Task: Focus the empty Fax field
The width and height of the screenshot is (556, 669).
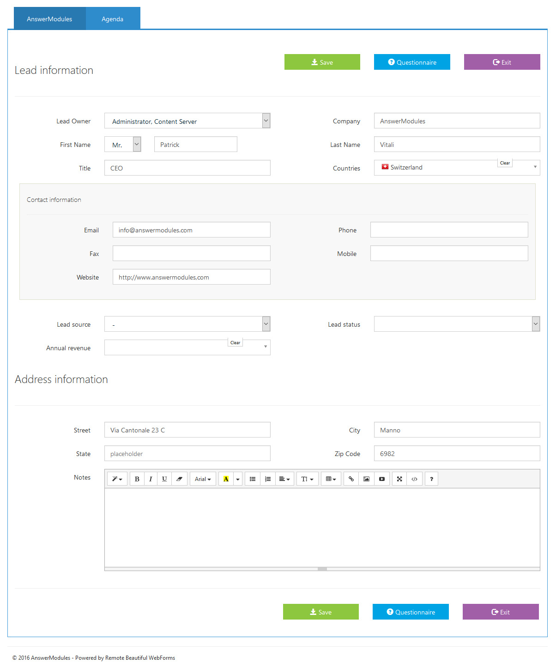Action: [x=192, y=253]
